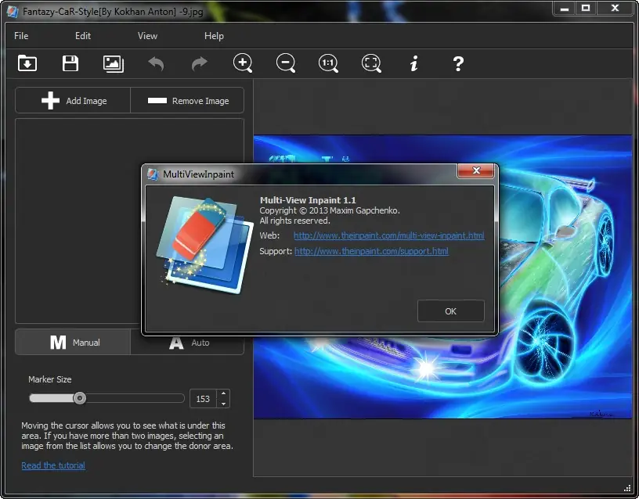Image resolution: width=639 pixels, height=499 pixels.
Task: Switch to Manual inpaint mode
Action: pos(72,342)
